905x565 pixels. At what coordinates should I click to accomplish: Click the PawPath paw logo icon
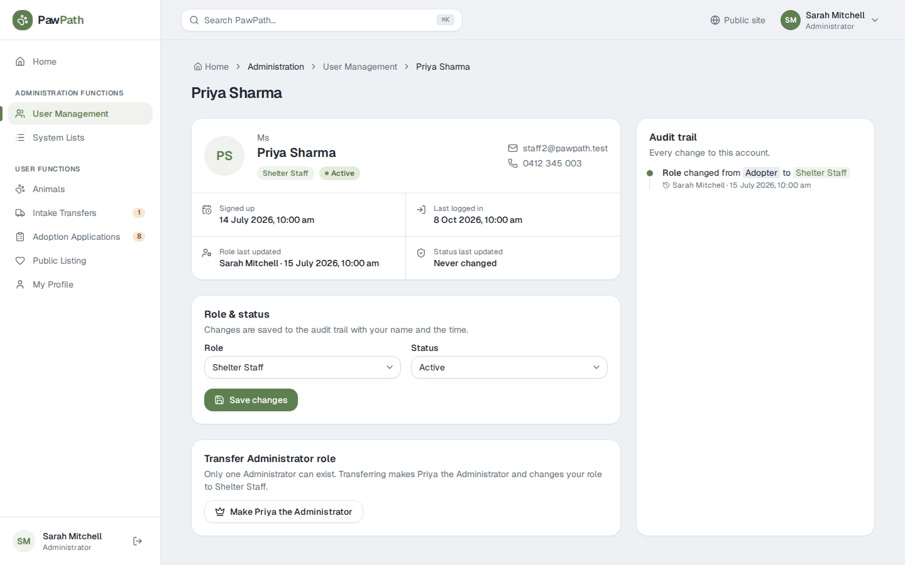(23, 20)
